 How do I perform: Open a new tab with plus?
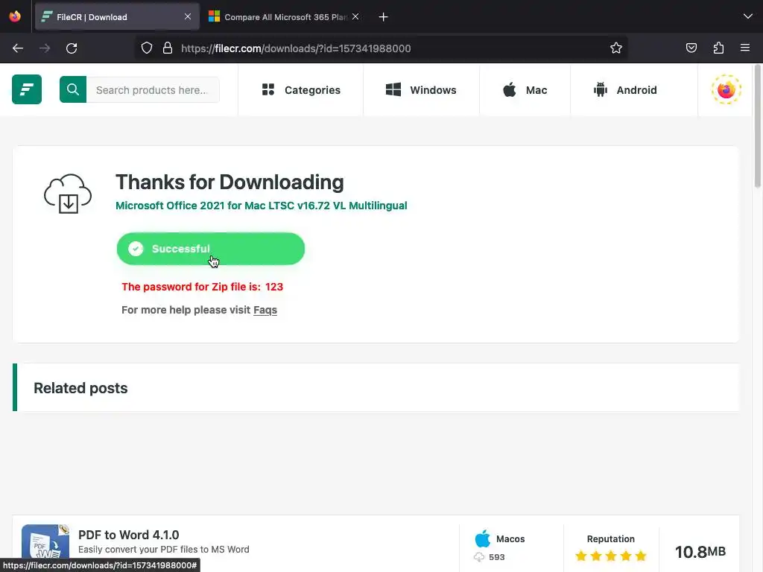[384, 17]
